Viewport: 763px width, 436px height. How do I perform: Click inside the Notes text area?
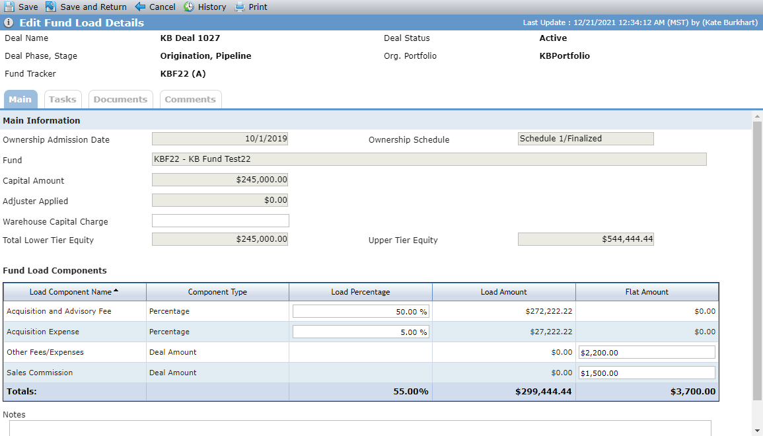[x=360, y=428]
